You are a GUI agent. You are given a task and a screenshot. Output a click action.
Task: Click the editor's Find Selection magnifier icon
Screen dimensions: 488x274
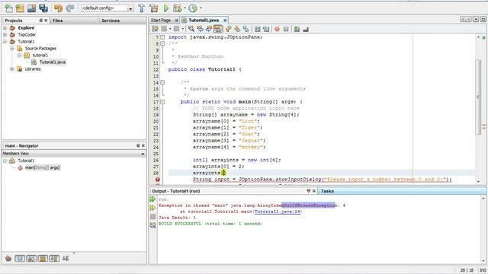tap(191, 29)
